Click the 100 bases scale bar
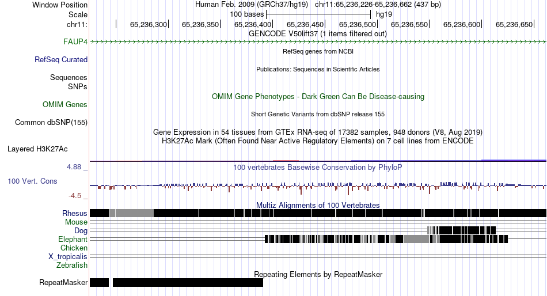547x296 pixels. (318, 14)
